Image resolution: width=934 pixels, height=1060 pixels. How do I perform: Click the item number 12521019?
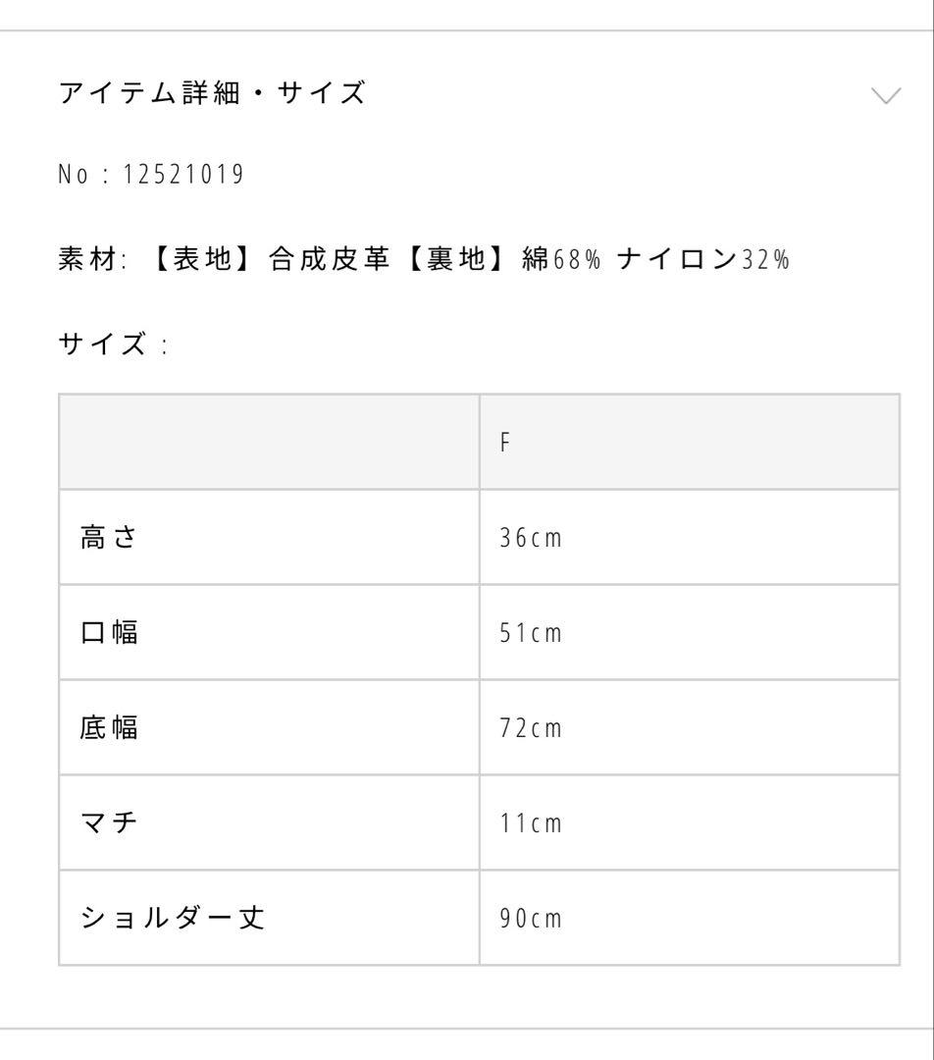[x=183, y=176]
